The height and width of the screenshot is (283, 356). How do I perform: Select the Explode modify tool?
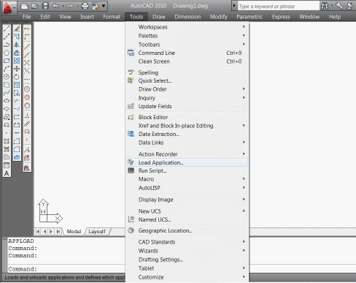click(x=17, y=157)
